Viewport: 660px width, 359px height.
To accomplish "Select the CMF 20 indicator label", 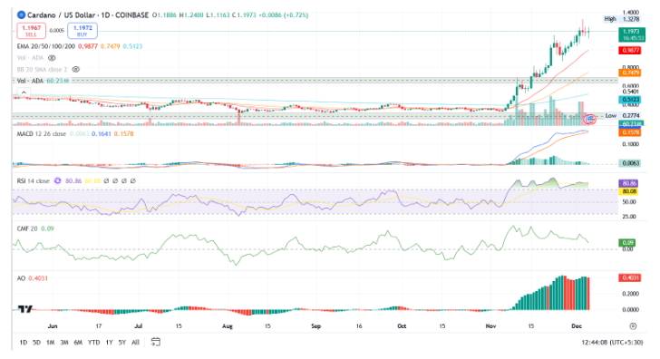I will [x=27, y=228].
